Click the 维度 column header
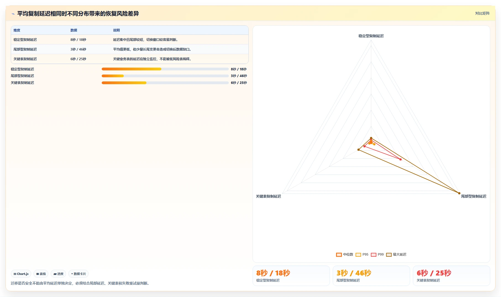 point(17,30)
